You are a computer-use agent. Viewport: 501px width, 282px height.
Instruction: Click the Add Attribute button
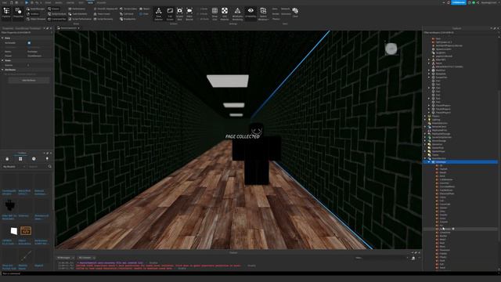(x=29, y=80)
